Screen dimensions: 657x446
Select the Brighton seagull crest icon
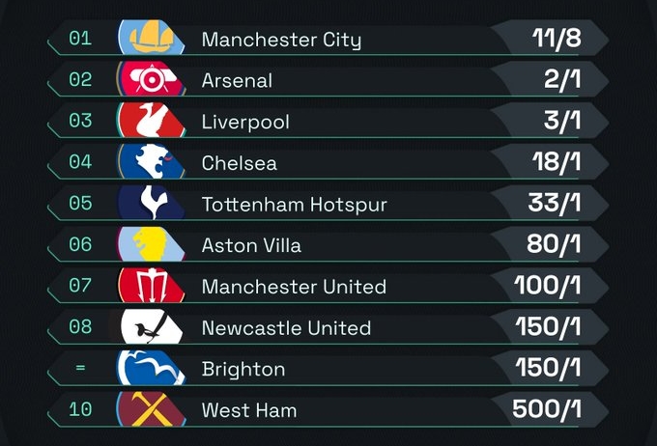(152, 368)
